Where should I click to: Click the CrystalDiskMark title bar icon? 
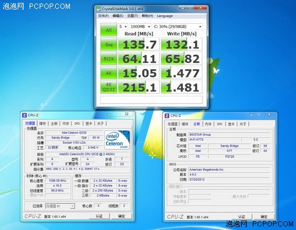point(98,9)
